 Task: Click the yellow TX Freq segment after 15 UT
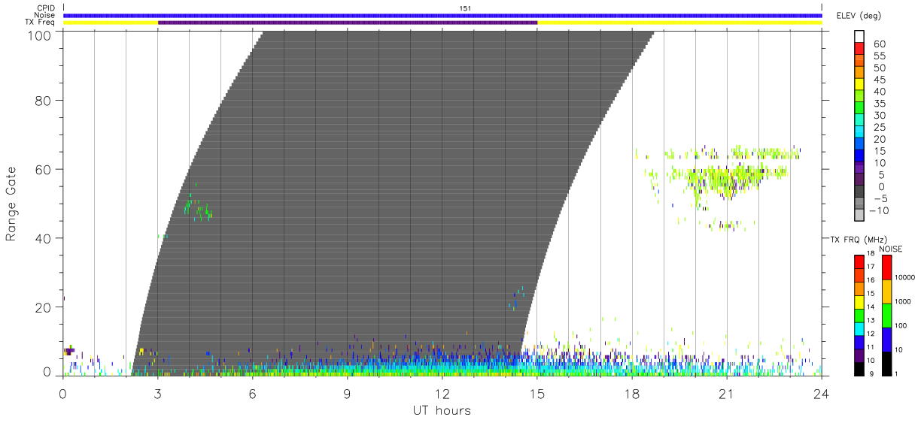click(x=680, y=23)
